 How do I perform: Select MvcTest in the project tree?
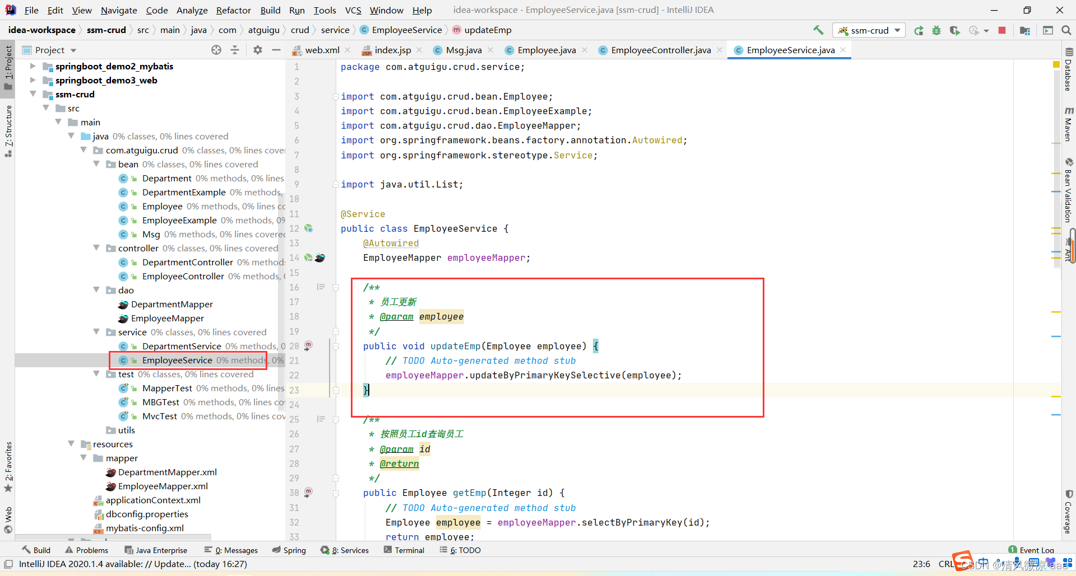coord(160,416)
